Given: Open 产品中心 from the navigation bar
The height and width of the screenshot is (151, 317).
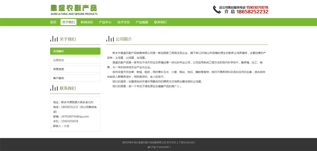Looking at the screenshot, I should 105,22.
